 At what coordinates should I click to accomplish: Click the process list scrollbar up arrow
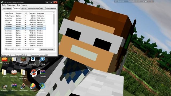(53, 13)
